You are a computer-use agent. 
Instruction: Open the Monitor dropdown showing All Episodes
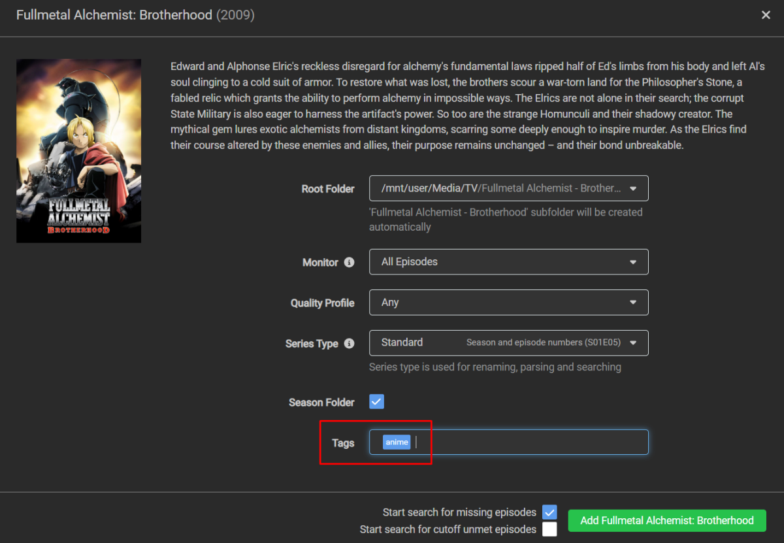tap(508, 261)
